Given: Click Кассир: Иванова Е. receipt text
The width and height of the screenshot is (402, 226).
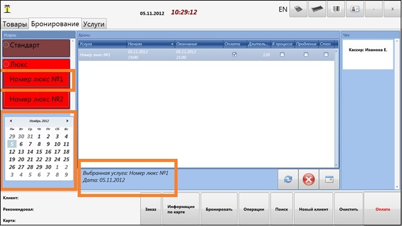Looking at the screenshot, I should 367,50.
